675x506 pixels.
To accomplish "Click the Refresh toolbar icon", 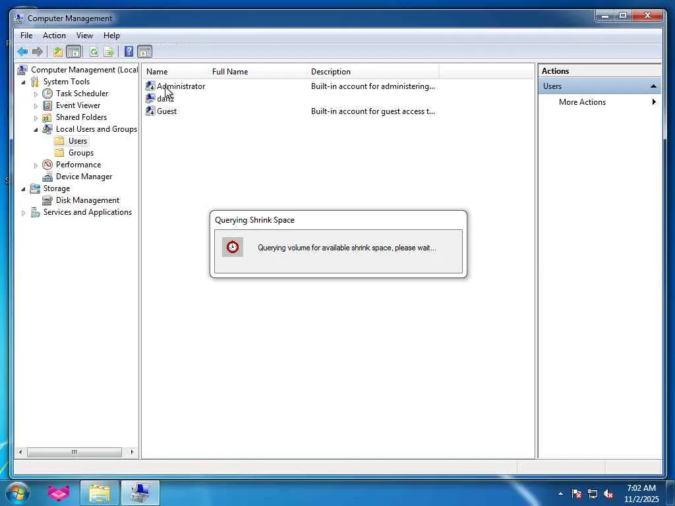I will pos(94,52).
